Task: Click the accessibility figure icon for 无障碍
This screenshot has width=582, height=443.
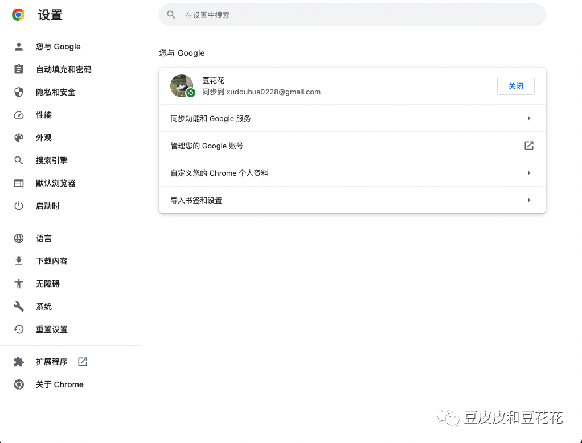Action: 19,284
